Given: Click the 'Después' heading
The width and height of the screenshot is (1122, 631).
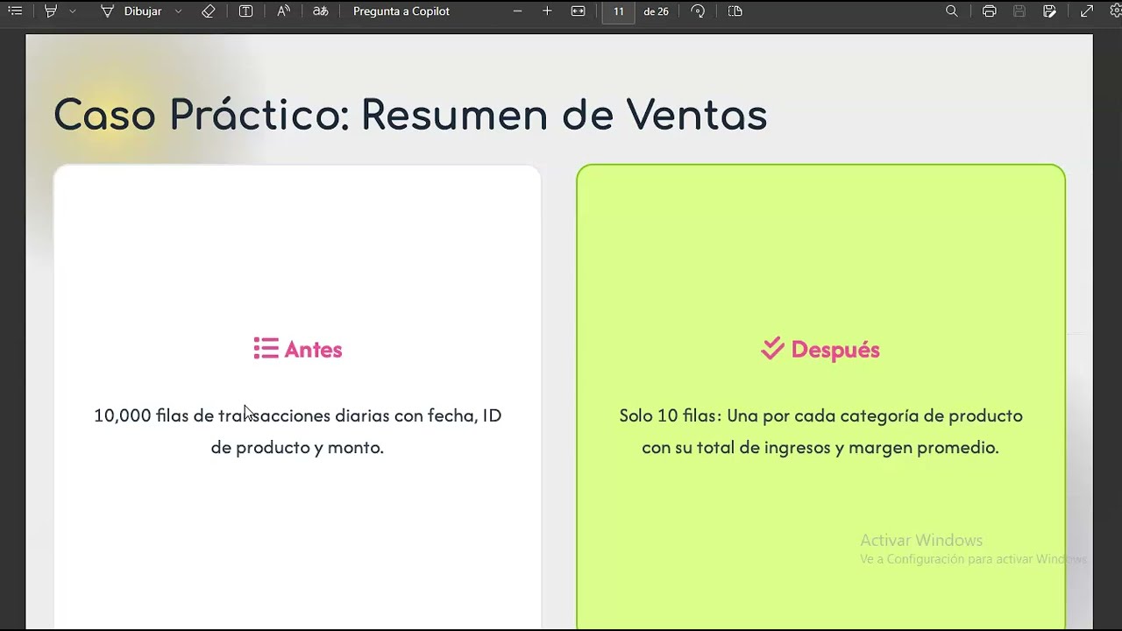Looking at the screenshot, I should [x=835, y=350].
